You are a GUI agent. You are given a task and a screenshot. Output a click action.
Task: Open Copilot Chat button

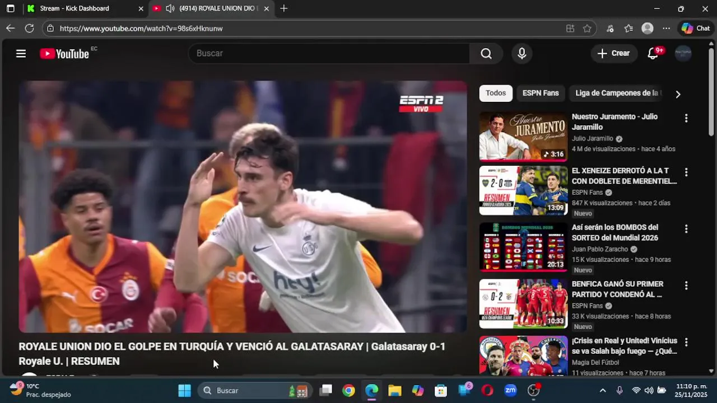tap(695, 29)
